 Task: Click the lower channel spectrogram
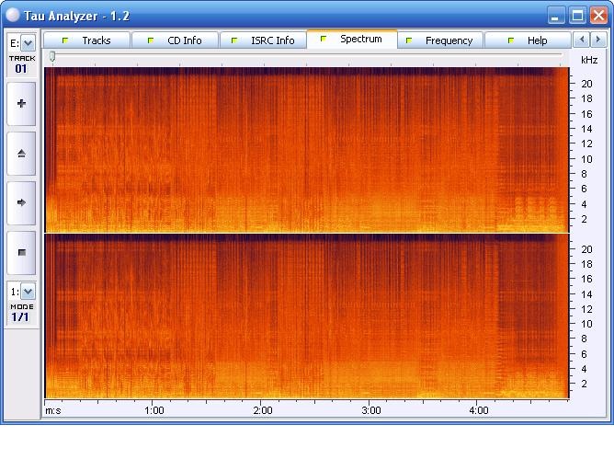tap(306, 316)
